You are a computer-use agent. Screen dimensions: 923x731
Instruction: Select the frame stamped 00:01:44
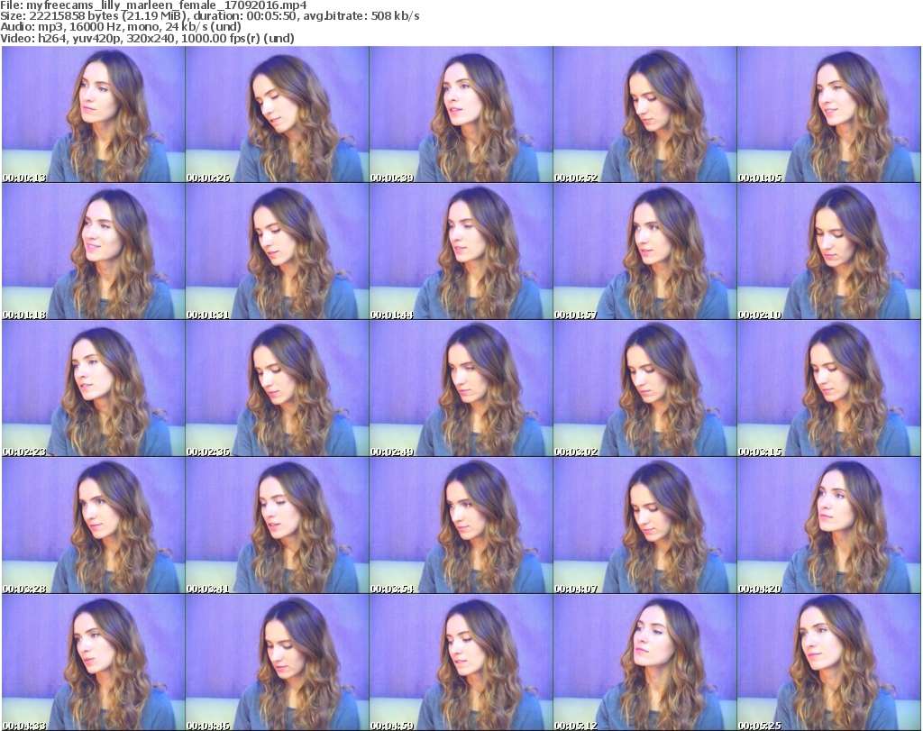tap(461, 251)
